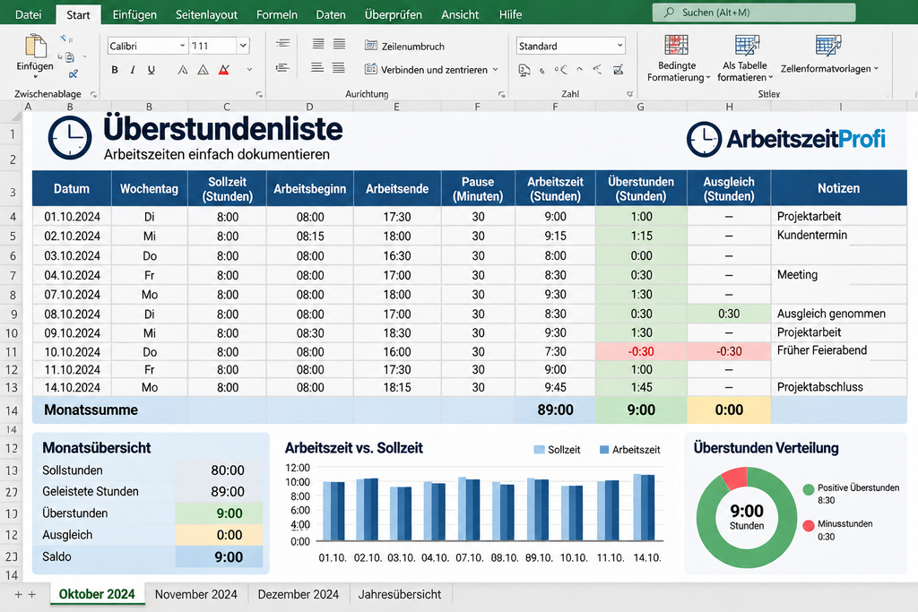The height and width of the screenshot is (612, 918).
Task: Open the Dezember 2024 sheet tab
Action: click(x=298, y=594)
